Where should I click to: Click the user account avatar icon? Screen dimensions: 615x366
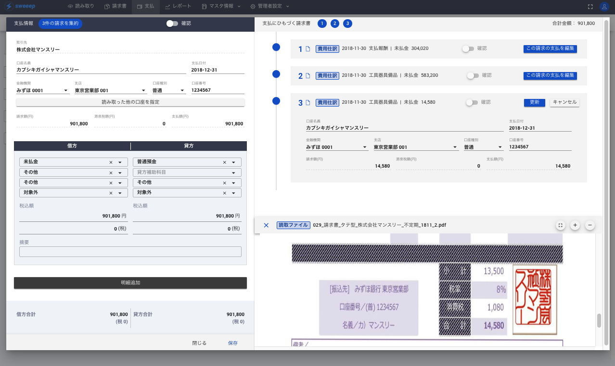coord(604,7)
